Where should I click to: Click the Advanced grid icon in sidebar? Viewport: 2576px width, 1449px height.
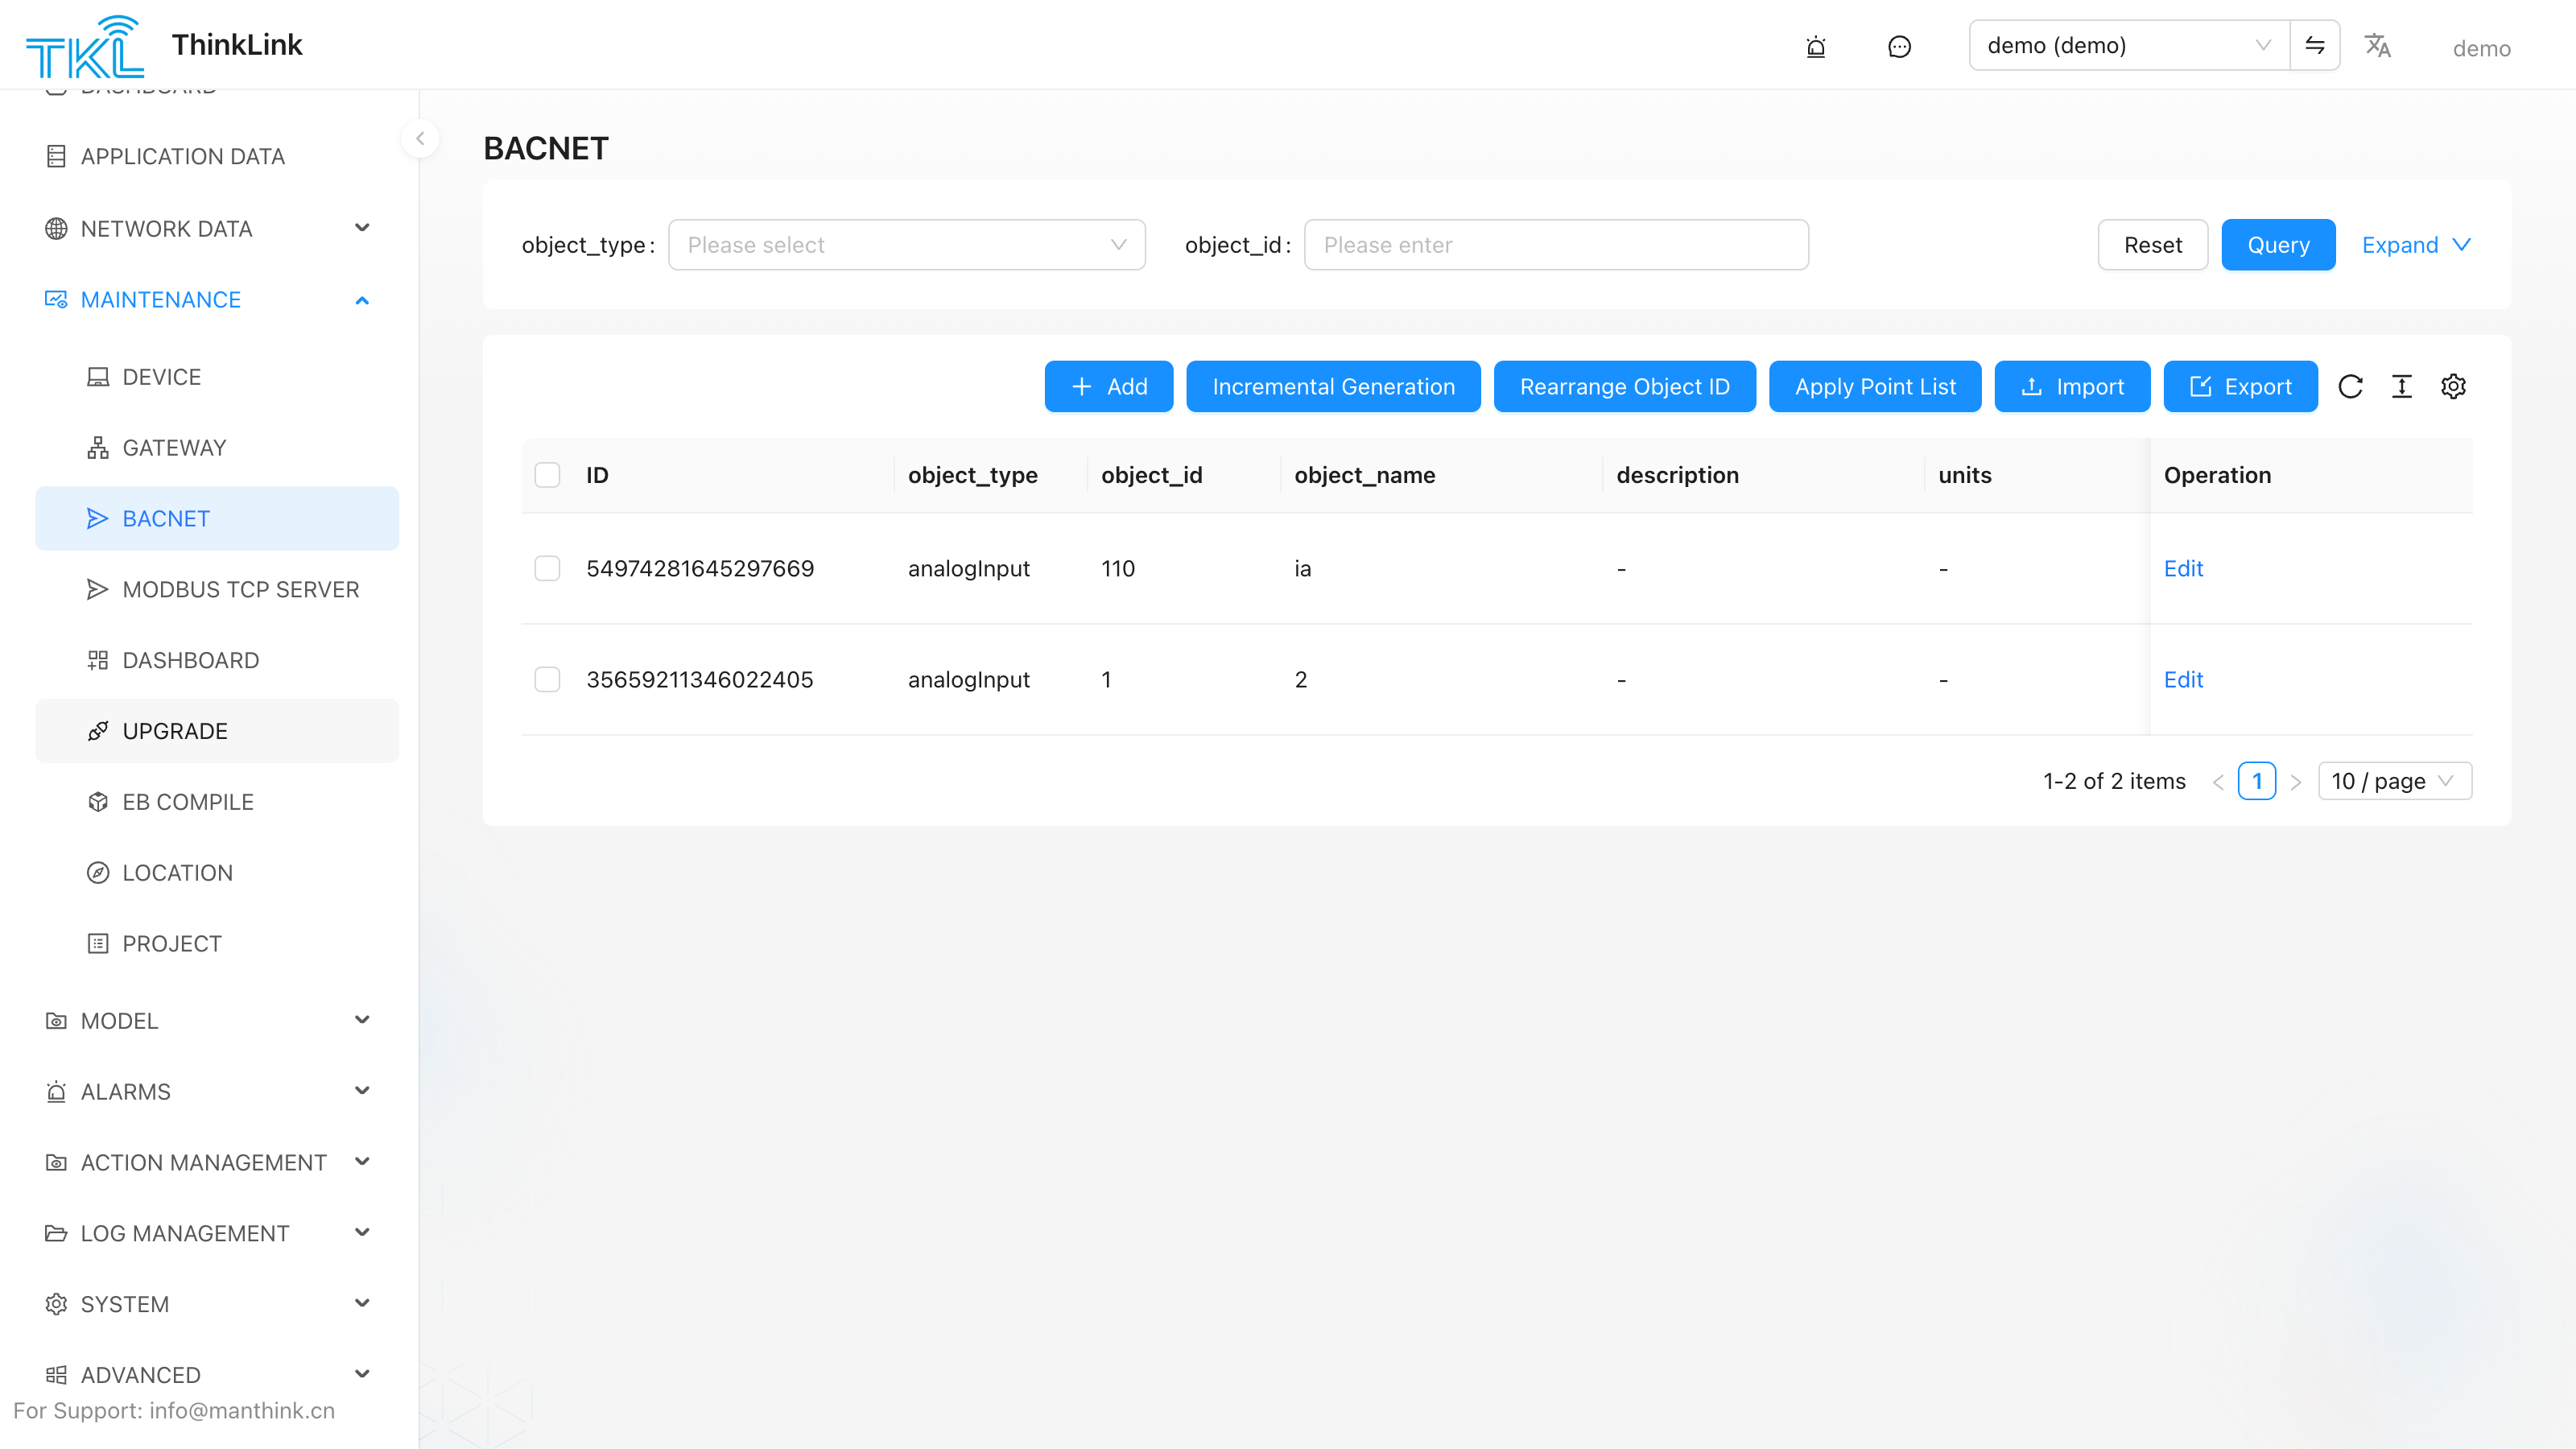[56, 1375]
